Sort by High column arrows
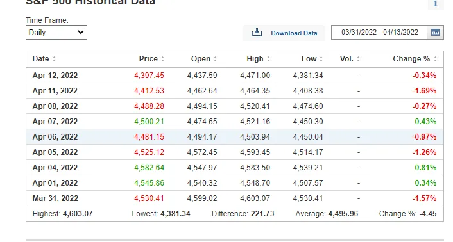This screenshot has height=242, width=453. tap(268, 59)
